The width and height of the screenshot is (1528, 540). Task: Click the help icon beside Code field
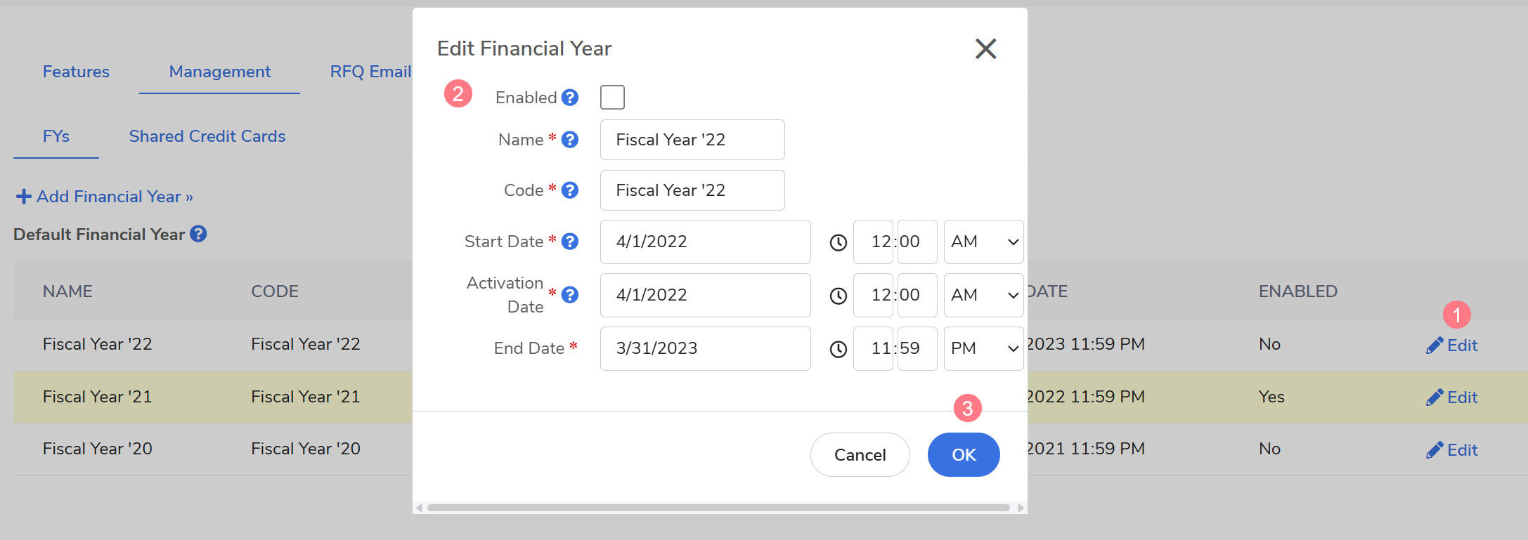point(570,190)
